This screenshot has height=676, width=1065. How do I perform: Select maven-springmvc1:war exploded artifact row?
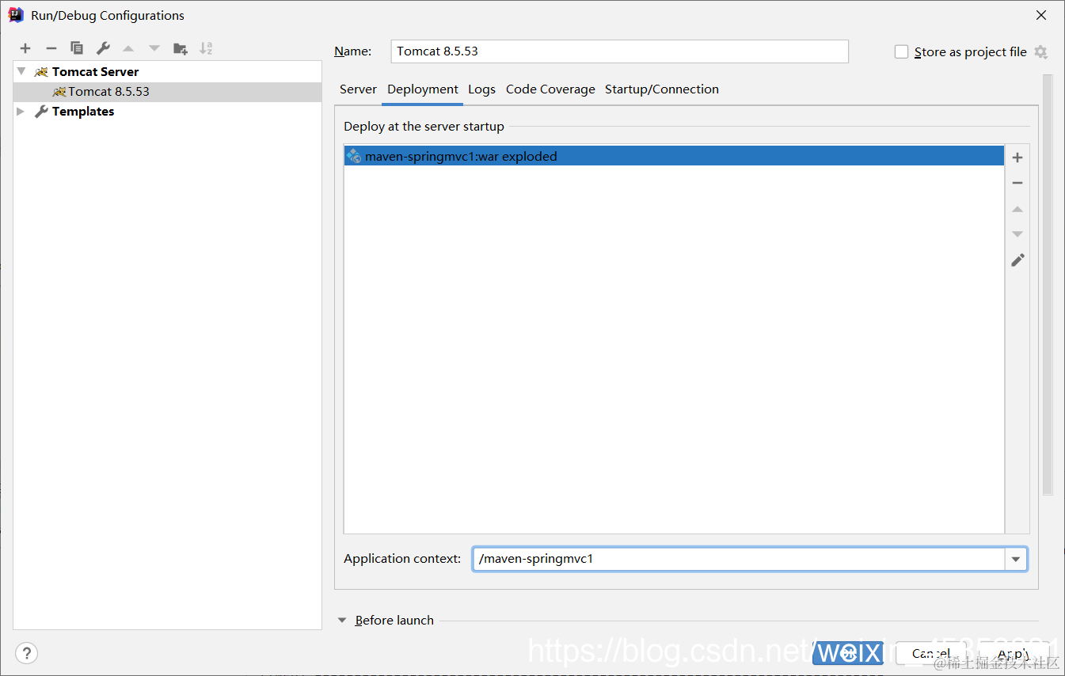tap(674, 156)
